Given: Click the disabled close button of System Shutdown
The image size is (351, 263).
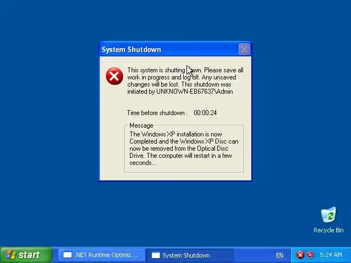Looking at the screenshot, I should 244,49.
